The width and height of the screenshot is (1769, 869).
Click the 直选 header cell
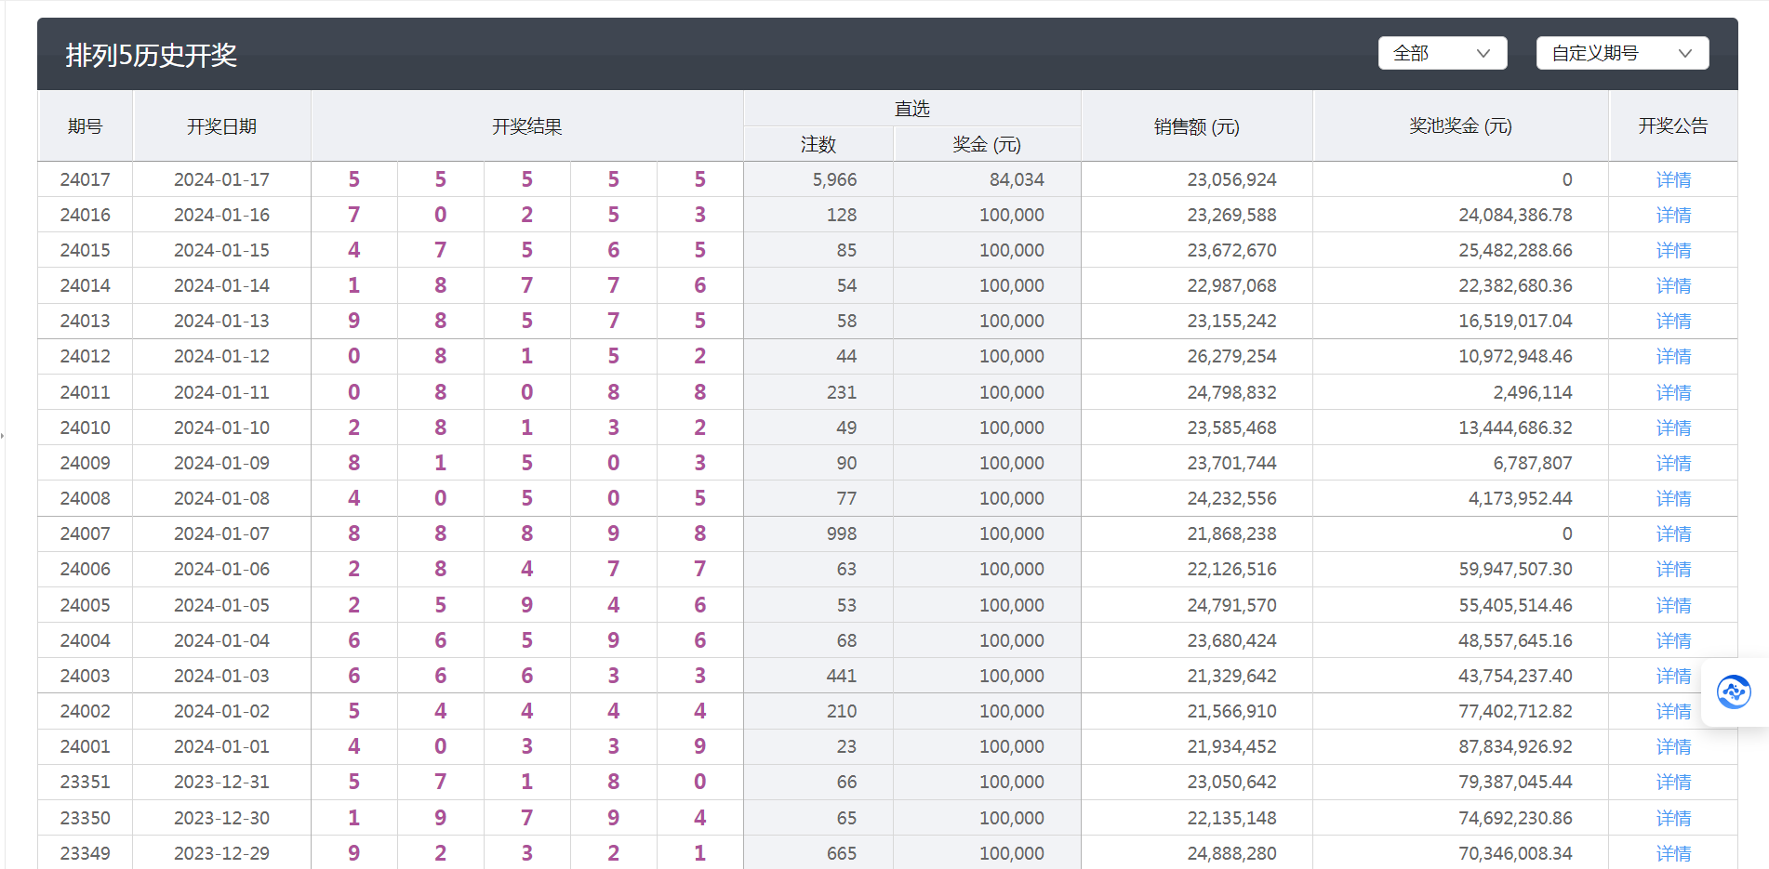[911, 107]
